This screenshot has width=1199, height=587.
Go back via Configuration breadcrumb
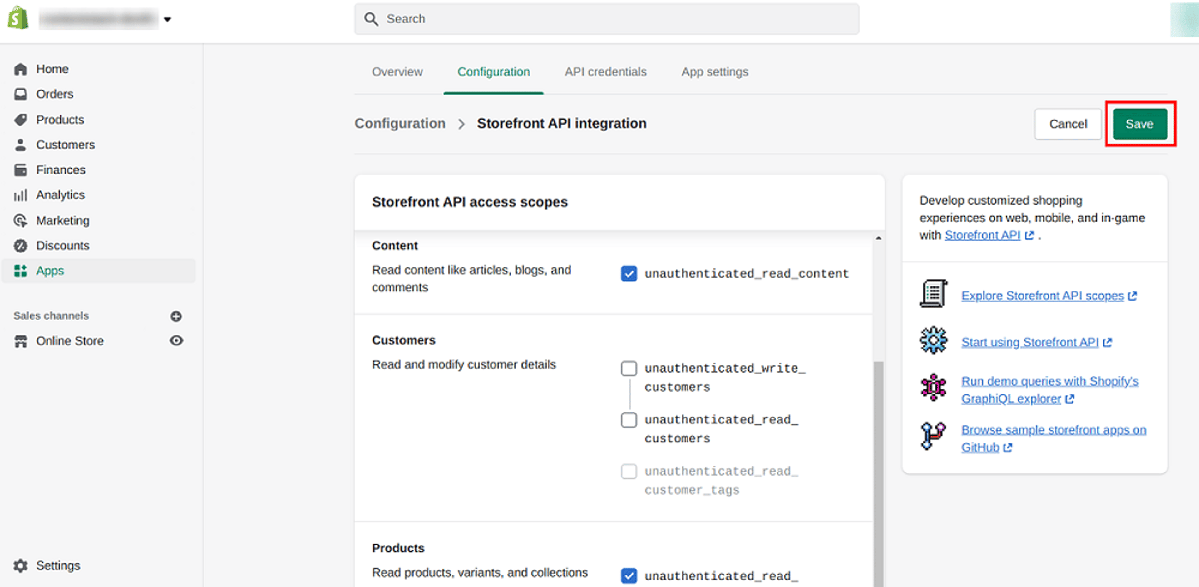click(x=400, y=124)
